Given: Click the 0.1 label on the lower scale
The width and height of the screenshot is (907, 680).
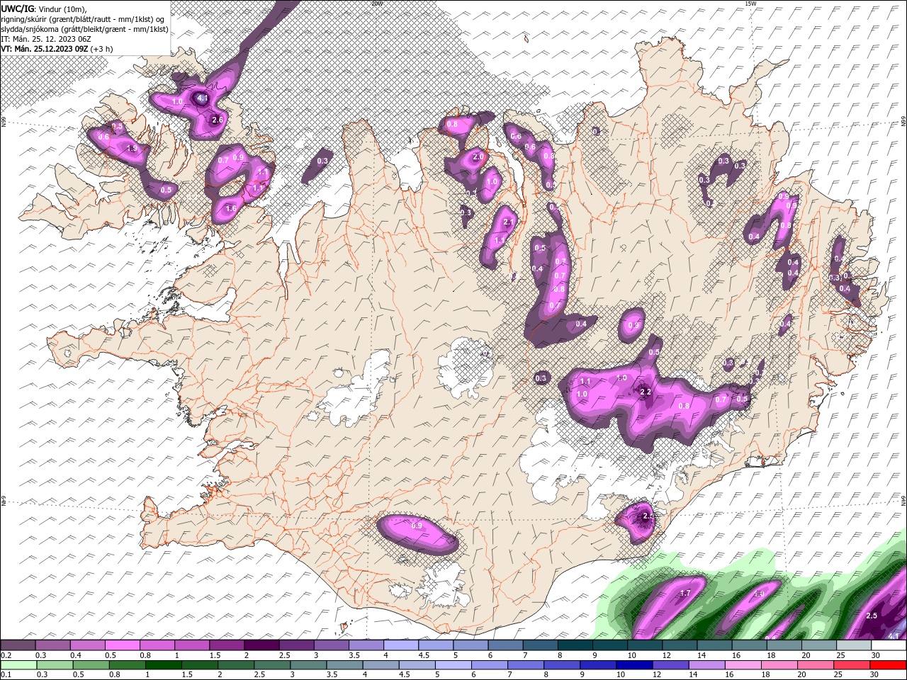Looking at the screenshot, I should pos(6,674).
